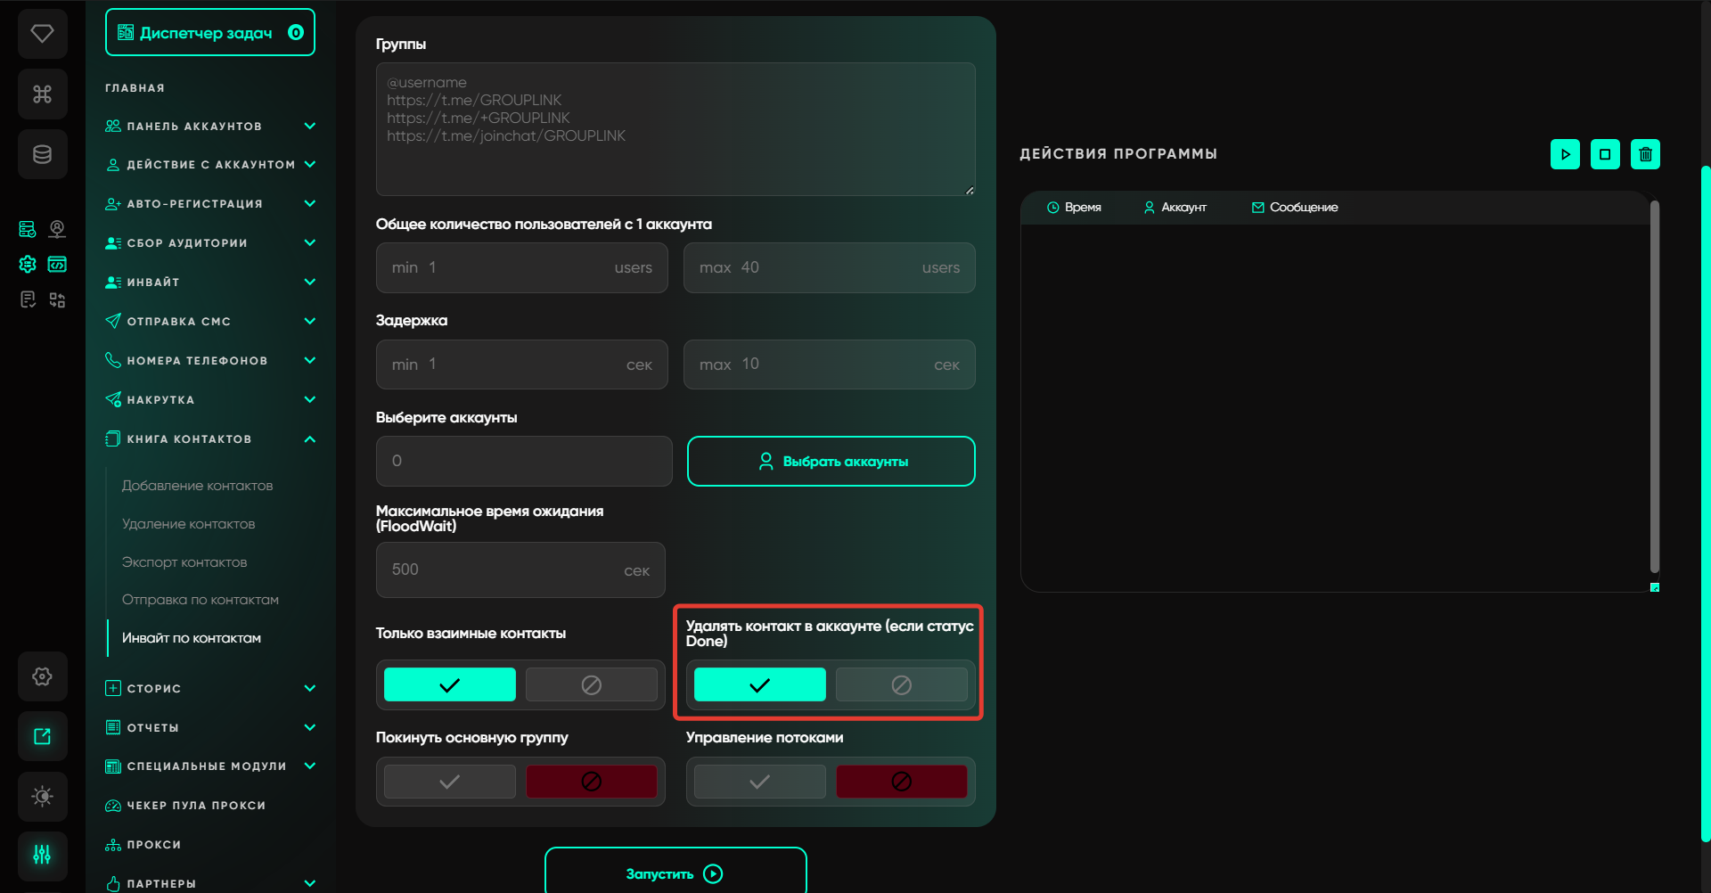Image resolution: width=1711 pixels, height=893 pixels.
Task: Click the Выбрать аккаунты button
Action: click(x=831, y=461)
